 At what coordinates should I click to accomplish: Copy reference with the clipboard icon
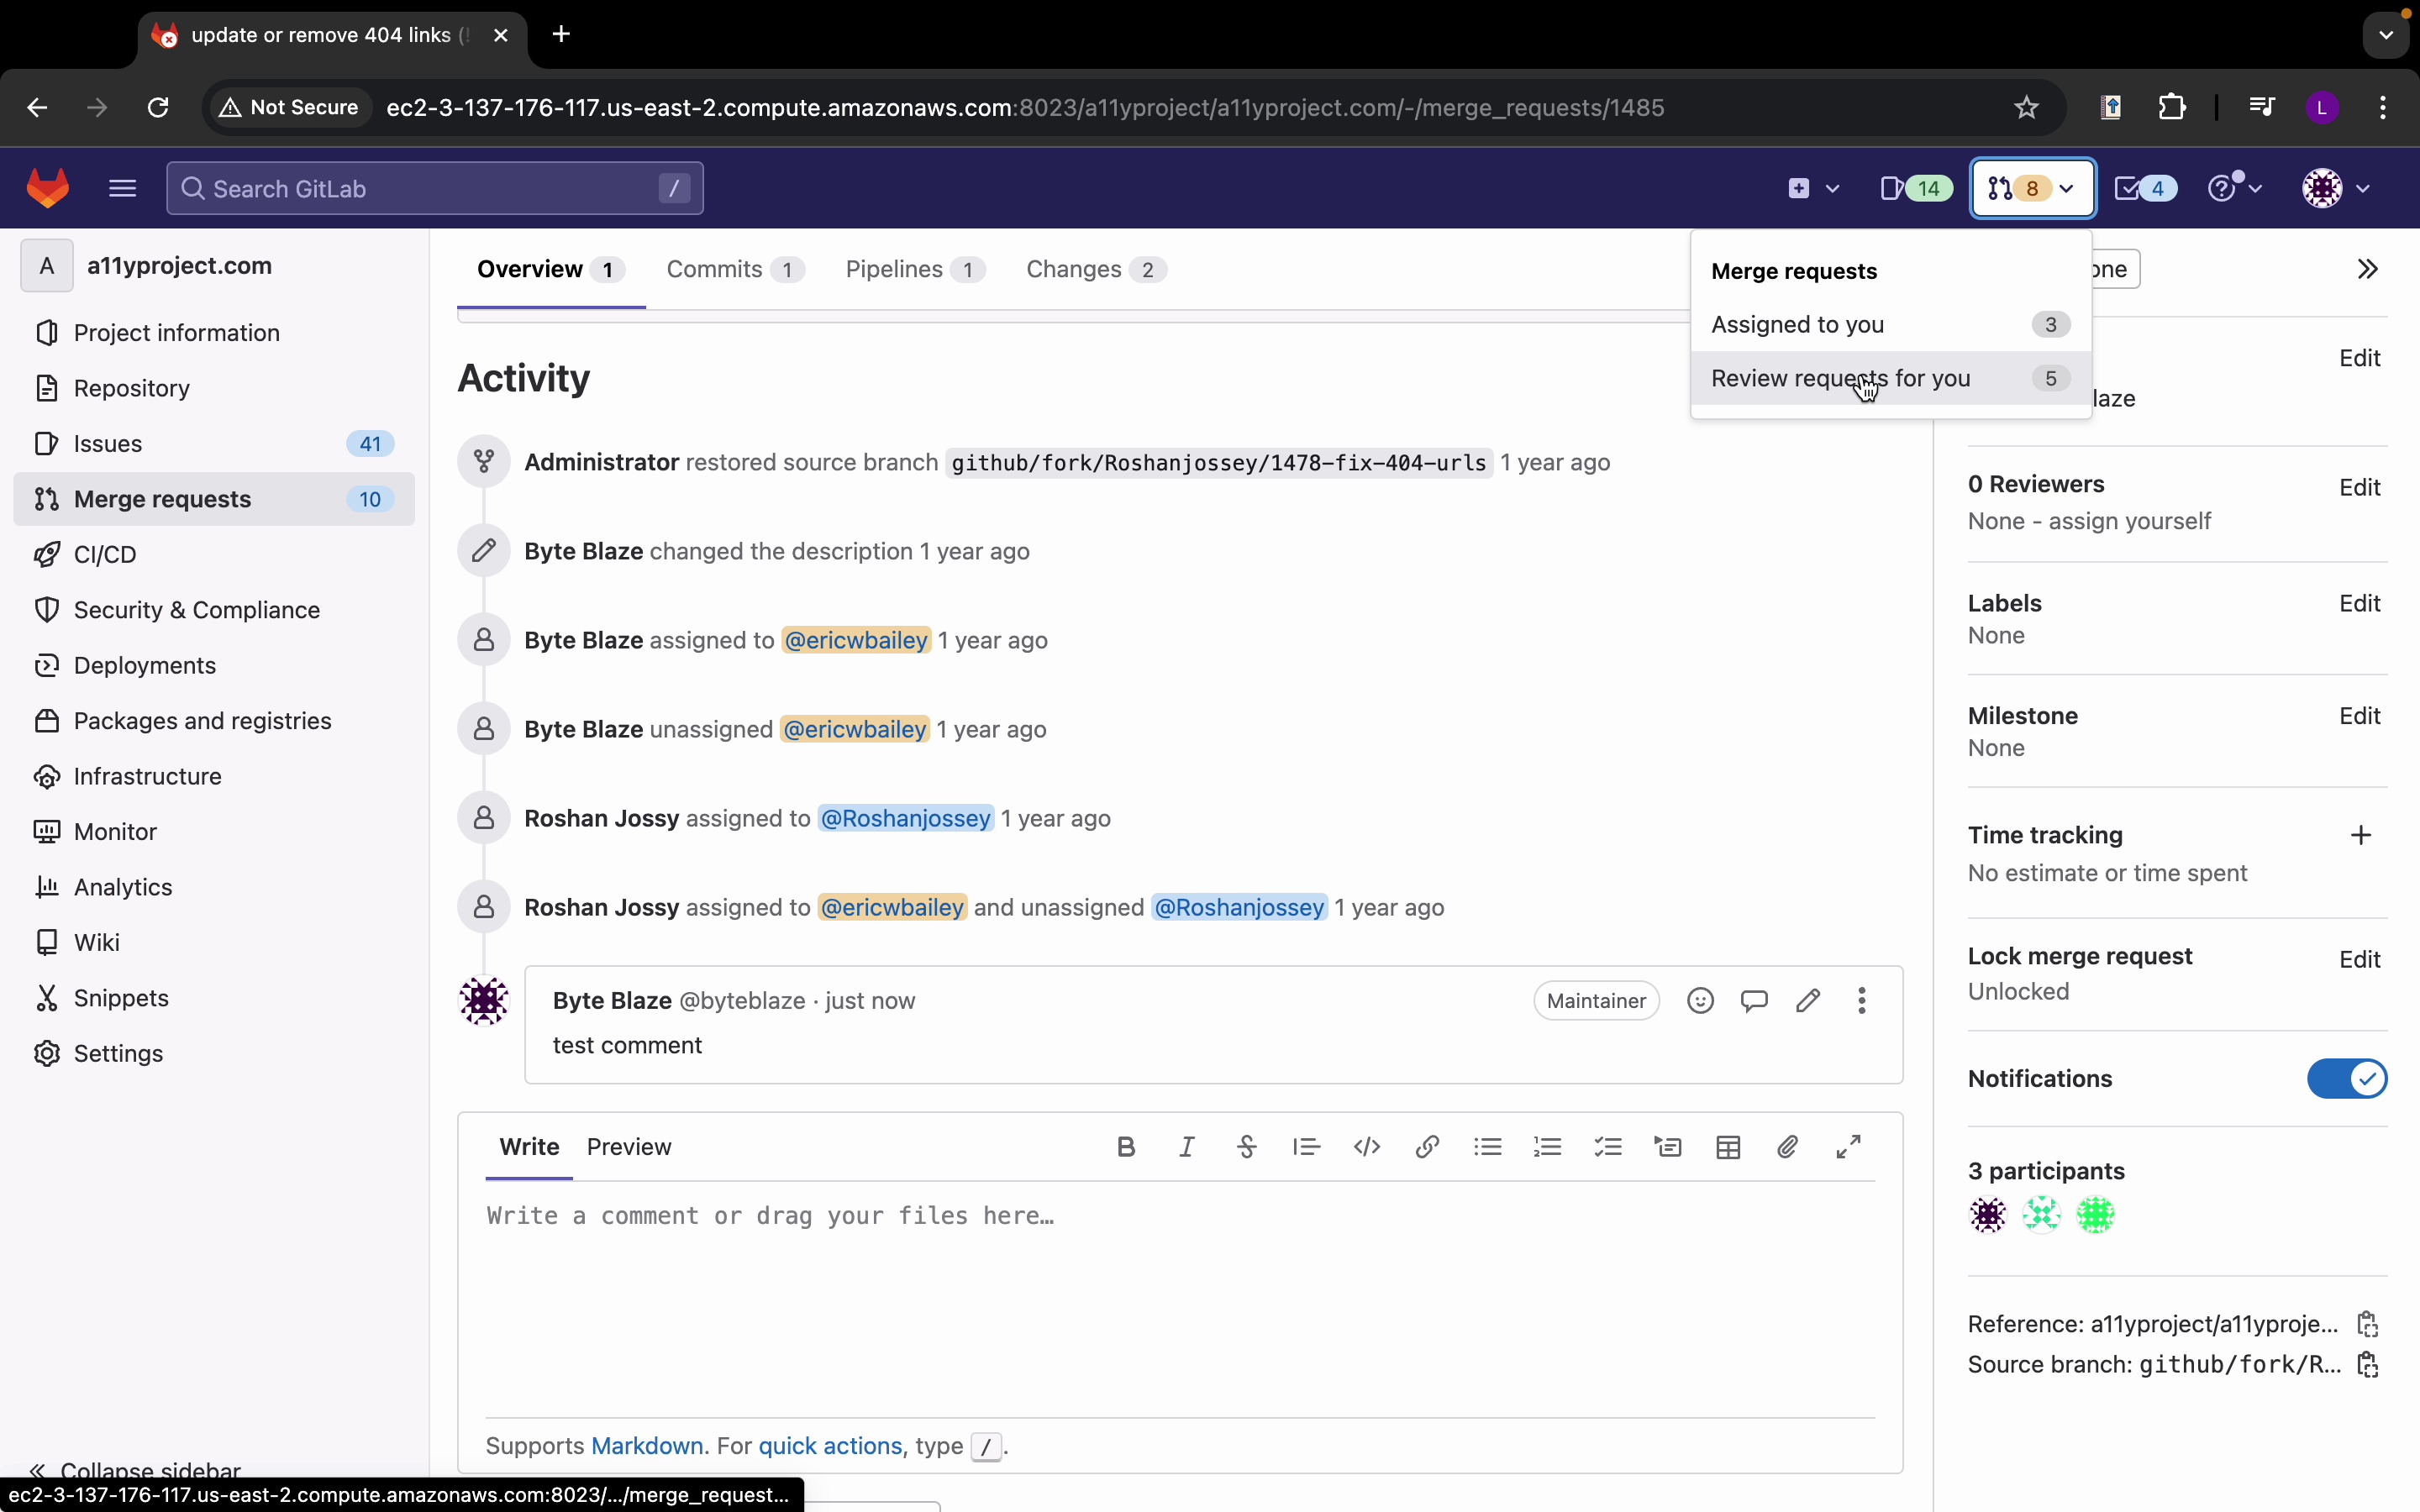coord(2367,1324)
